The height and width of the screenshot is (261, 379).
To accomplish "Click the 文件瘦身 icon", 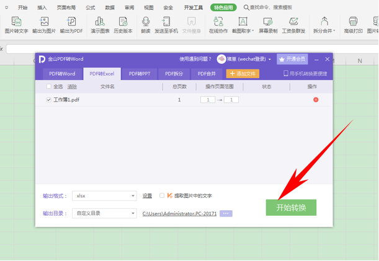I will [x=191, y=22].
